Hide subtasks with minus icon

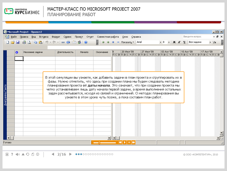pyautogui.click(x=118, y=42)
